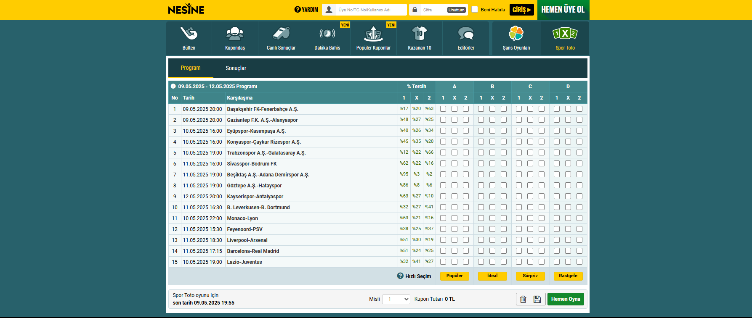Image resolution: width=752 pixels, height=318 pixels.
Task: Click the Nesine logo
Action: 186,9
